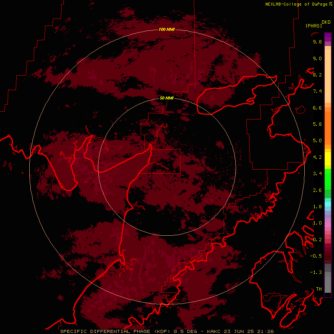Pick the yellow segment of the color bar
The width and height of the screenshot is (334, 334).
[328, 159]
